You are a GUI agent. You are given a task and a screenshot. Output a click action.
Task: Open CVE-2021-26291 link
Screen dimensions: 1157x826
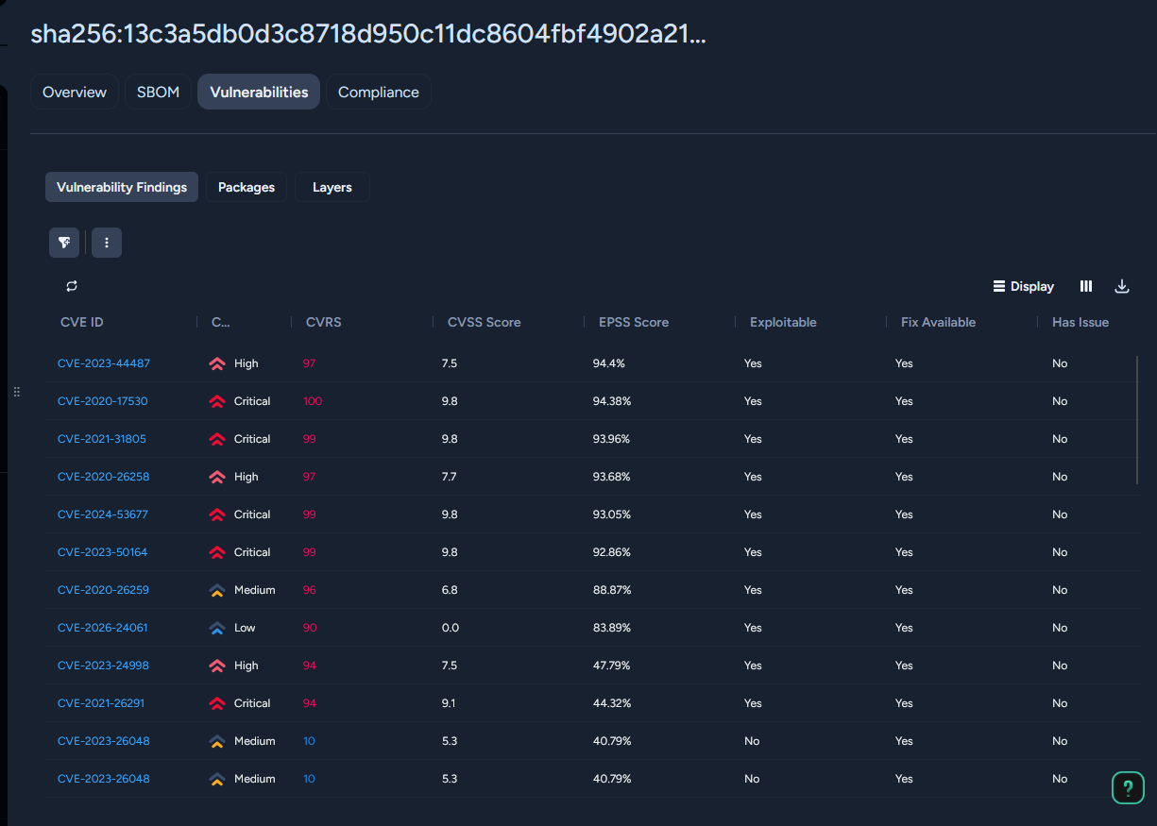(x=101, y=703)
